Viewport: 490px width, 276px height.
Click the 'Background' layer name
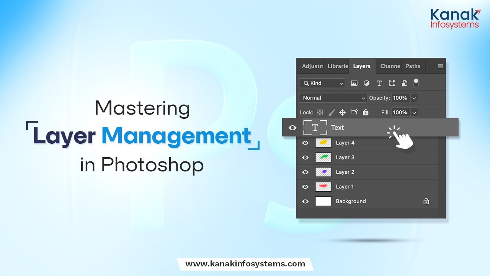351,201
